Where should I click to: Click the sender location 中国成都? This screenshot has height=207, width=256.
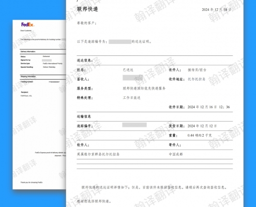[x=176, y=154]
